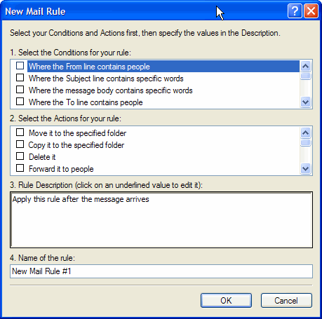Tick the 'Delete it' action checkbox
This screenshot has width=322, height=319.
click(x=20, y=156)
